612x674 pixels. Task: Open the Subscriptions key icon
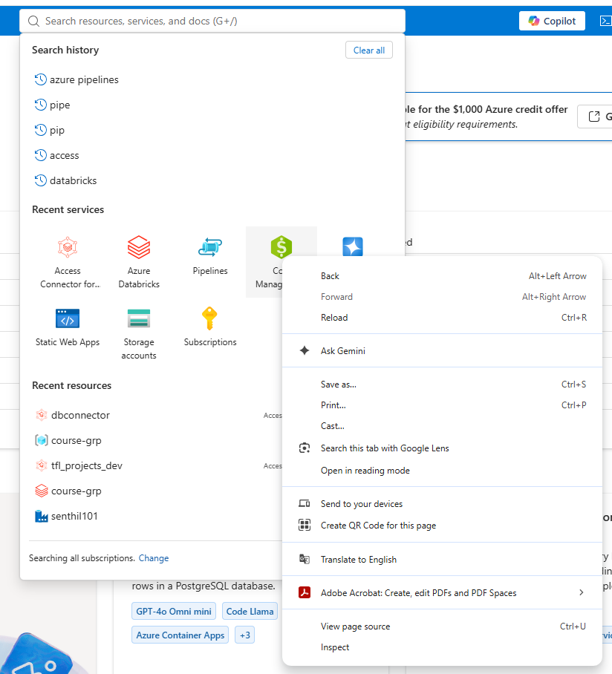209,318
